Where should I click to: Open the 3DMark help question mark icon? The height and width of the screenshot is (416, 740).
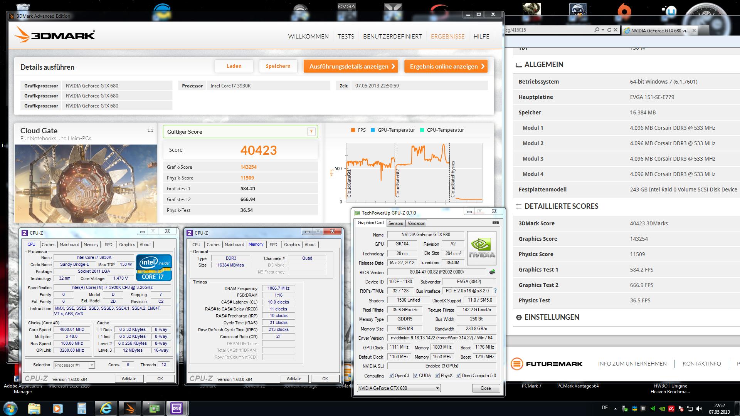pos(311,132)
